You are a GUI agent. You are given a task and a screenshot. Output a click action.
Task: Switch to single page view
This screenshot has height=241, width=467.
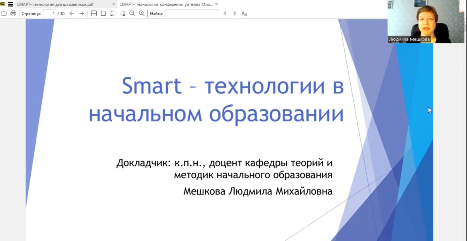pos(103,13)
